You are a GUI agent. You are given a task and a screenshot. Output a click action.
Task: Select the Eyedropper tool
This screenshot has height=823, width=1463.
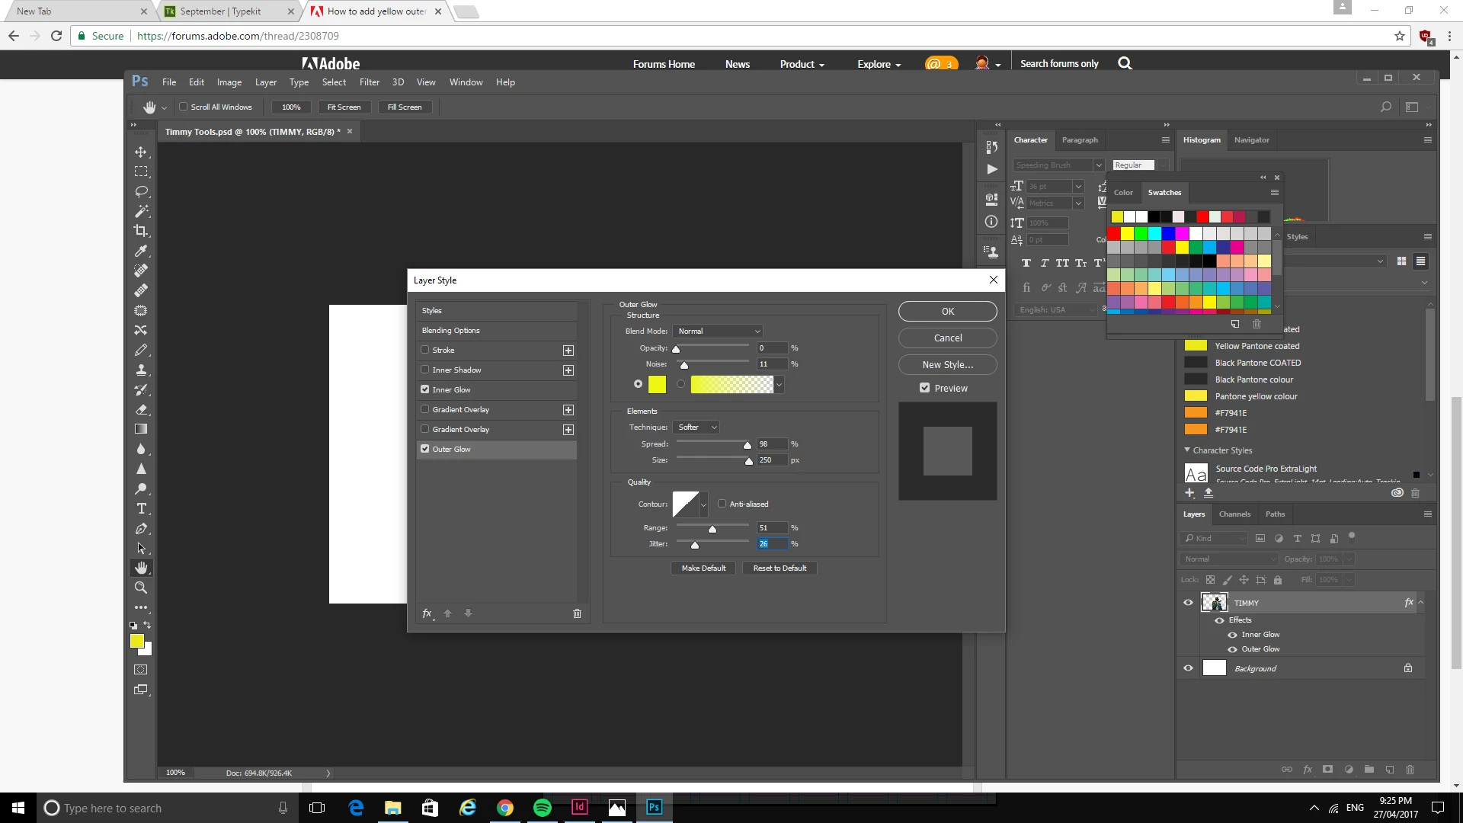click(x=141, y=251)
